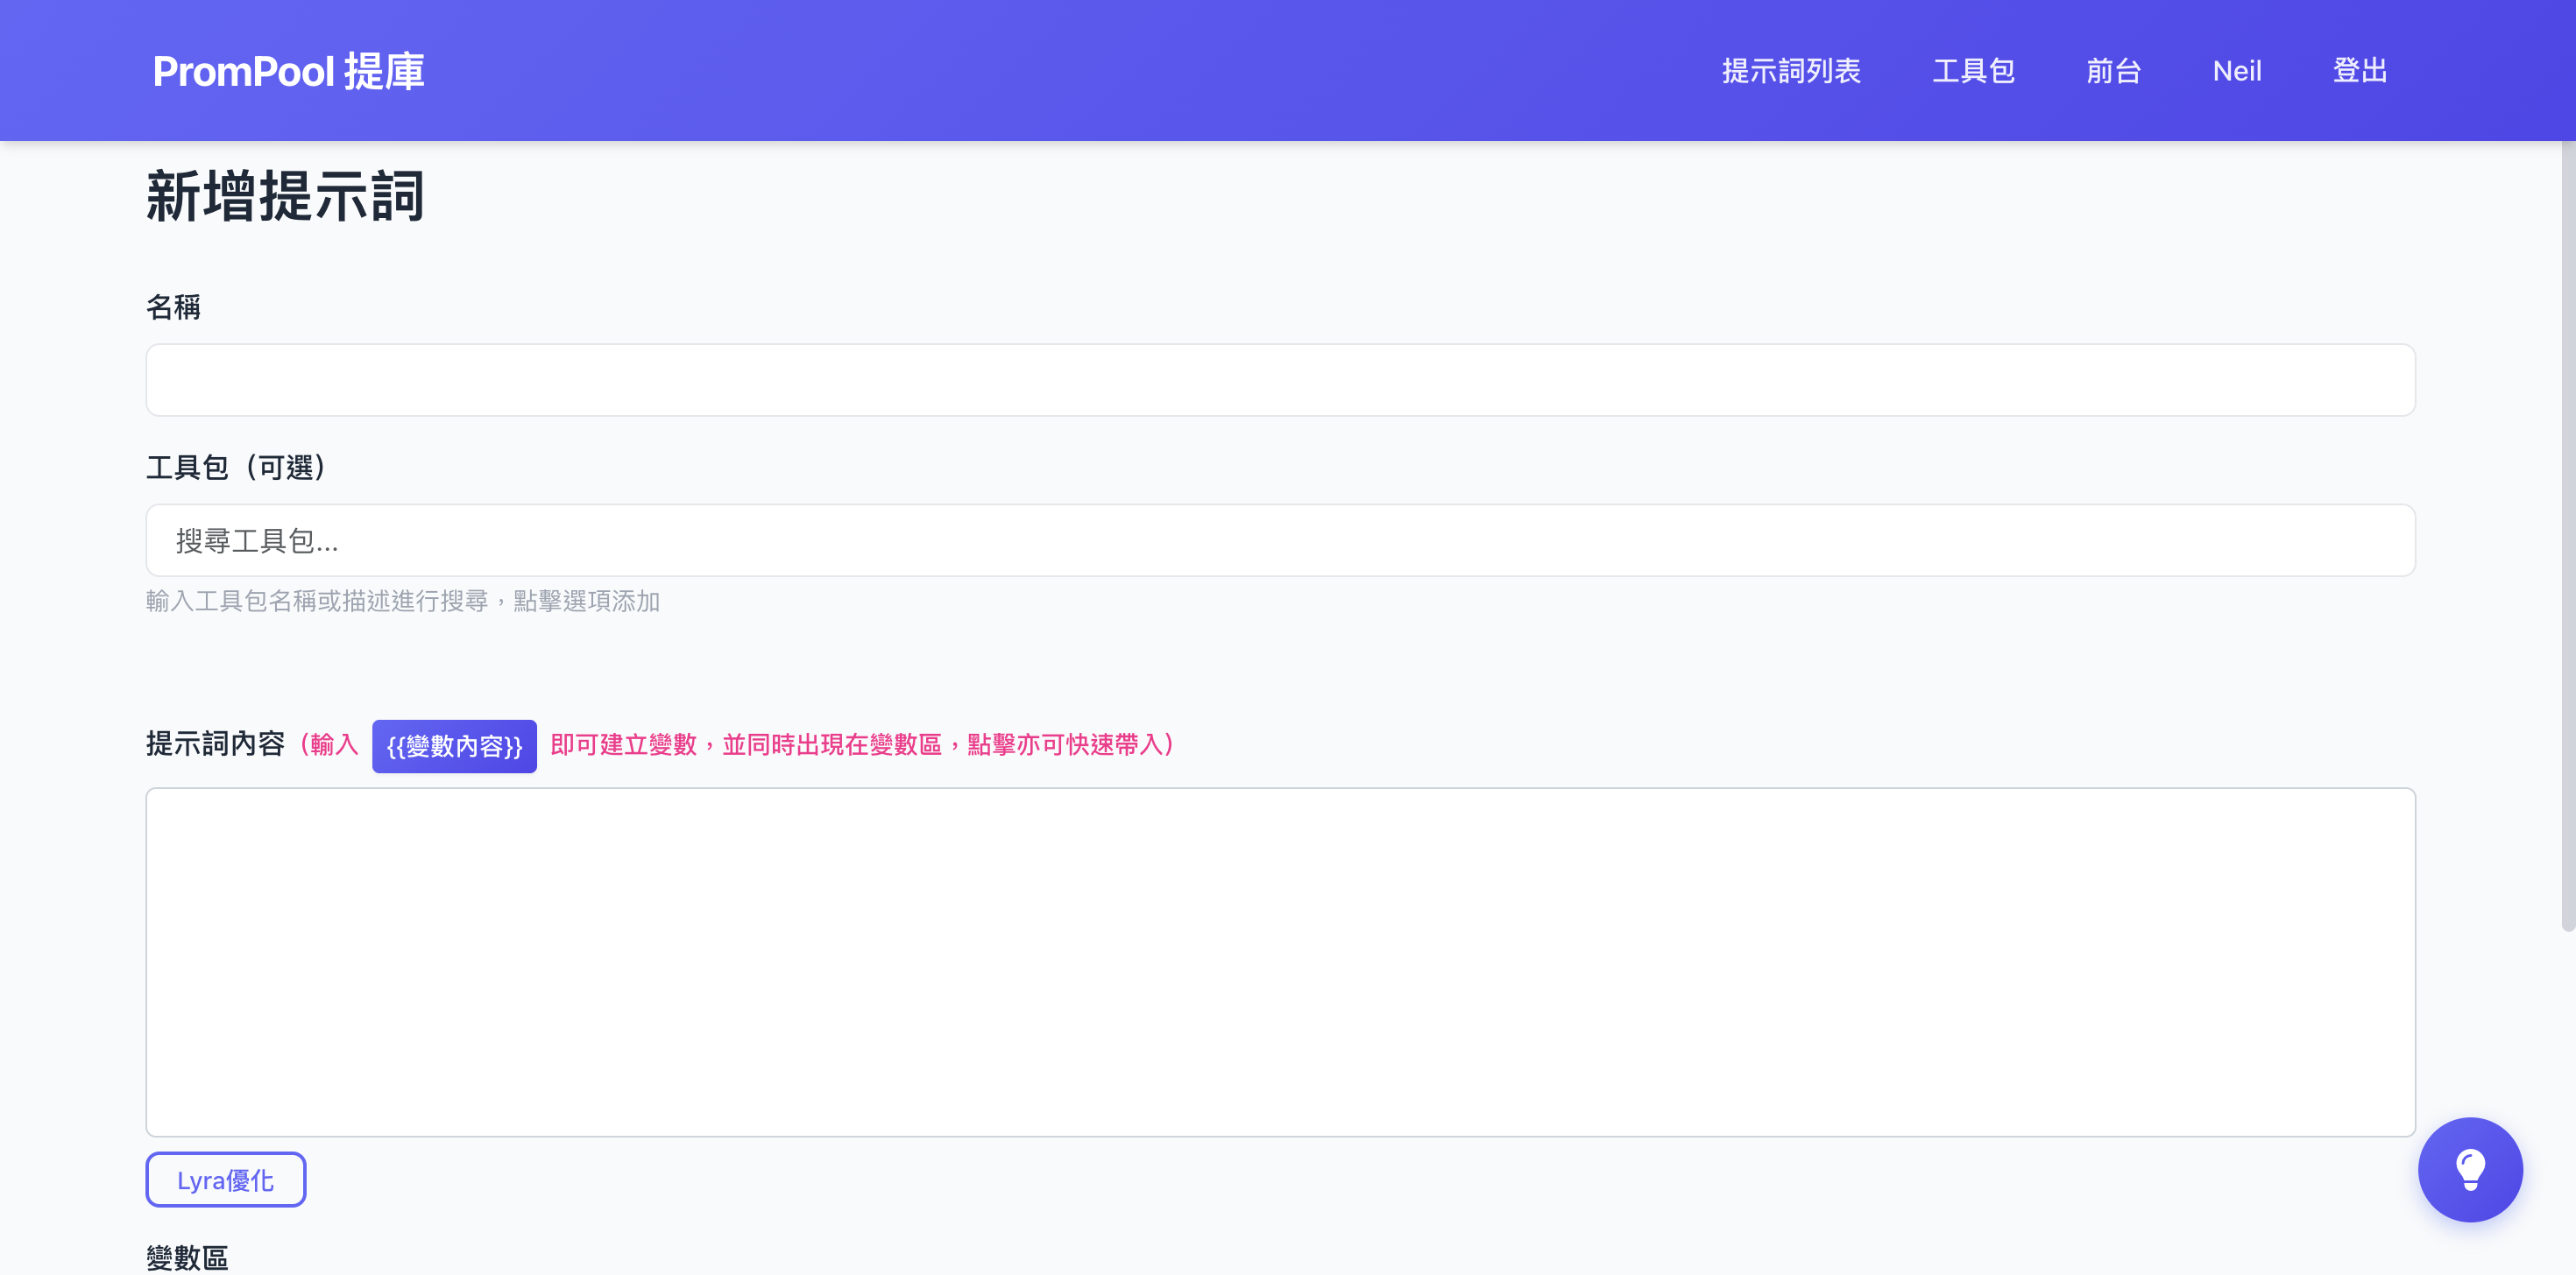
Task: Click the 搜尋工具包 search box
Action: (x=1280, y=540)
